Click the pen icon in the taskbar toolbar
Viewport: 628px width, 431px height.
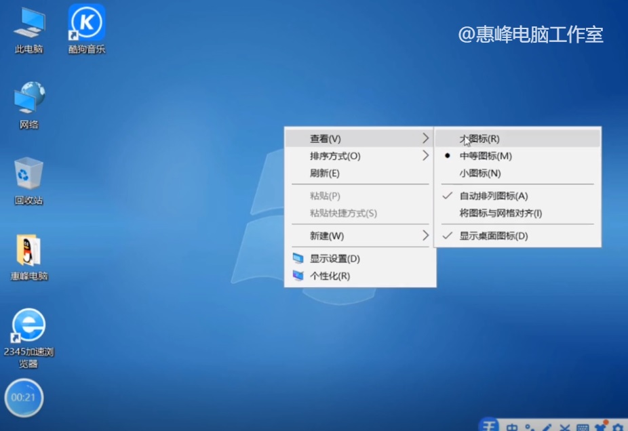coord(549,426)
